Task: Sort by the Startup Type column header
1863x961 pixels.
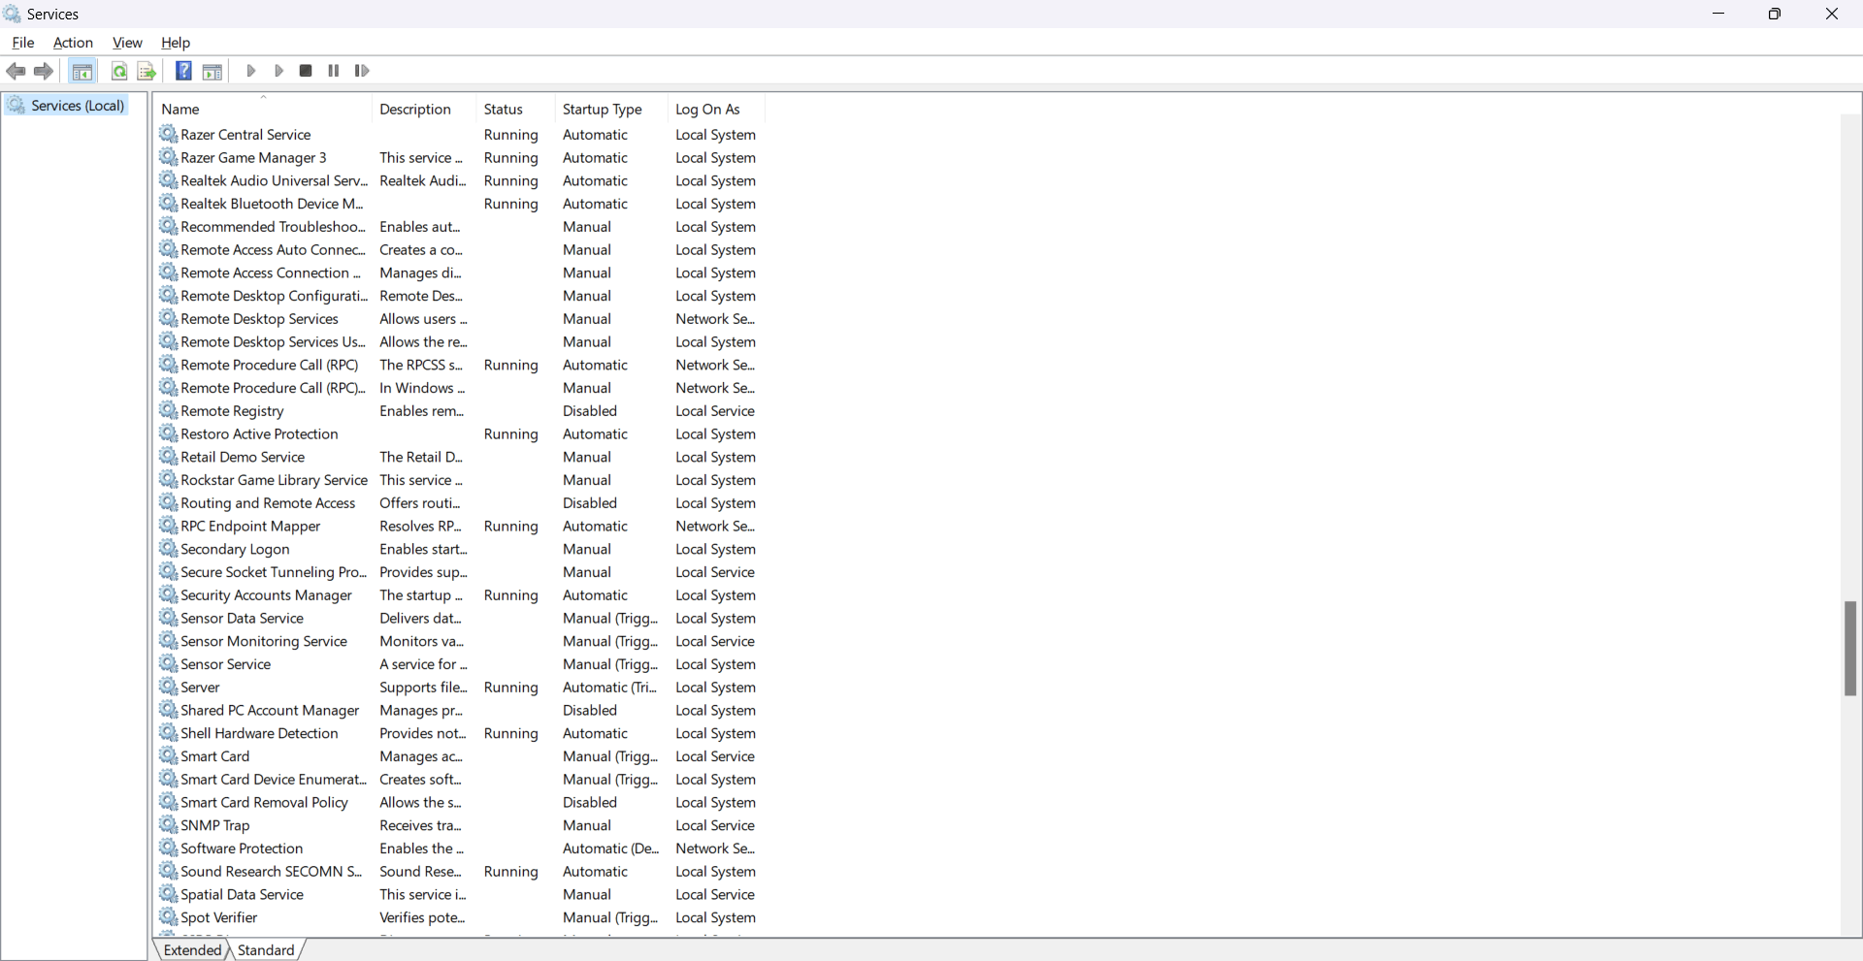Action: click(612, 110)
